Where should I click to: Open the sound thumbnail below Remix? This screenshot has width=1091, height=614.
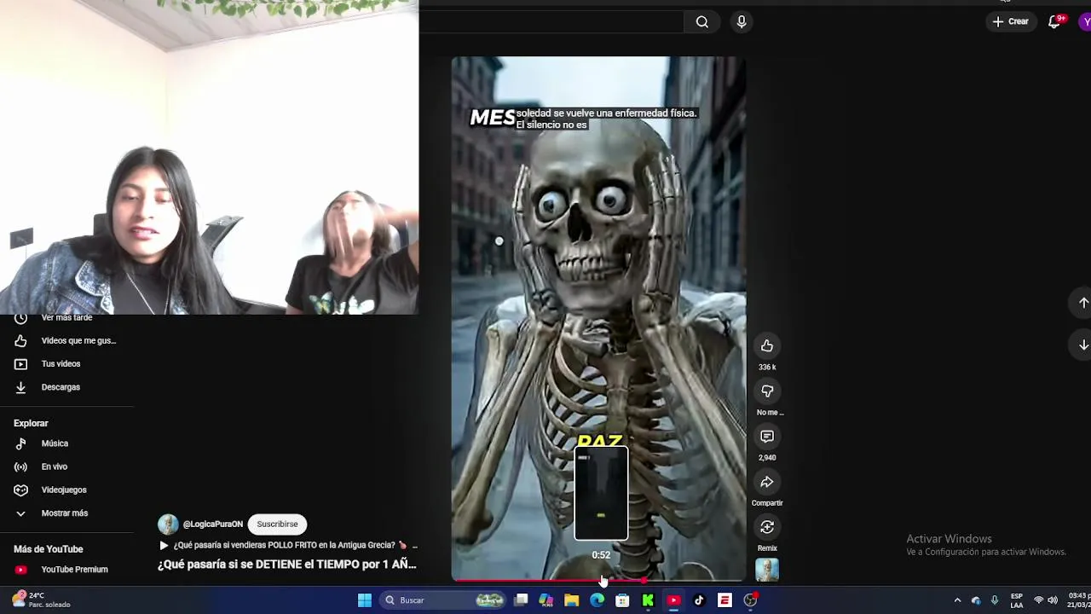[x=767, y=570]
